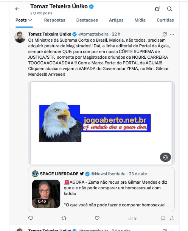Screen dimensions: 188x231
Task: Switch to the Mídia tab
Action: (x=140, y=20)
